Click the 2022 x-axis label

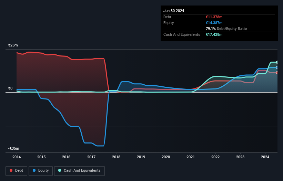click(x=215, y=157)
